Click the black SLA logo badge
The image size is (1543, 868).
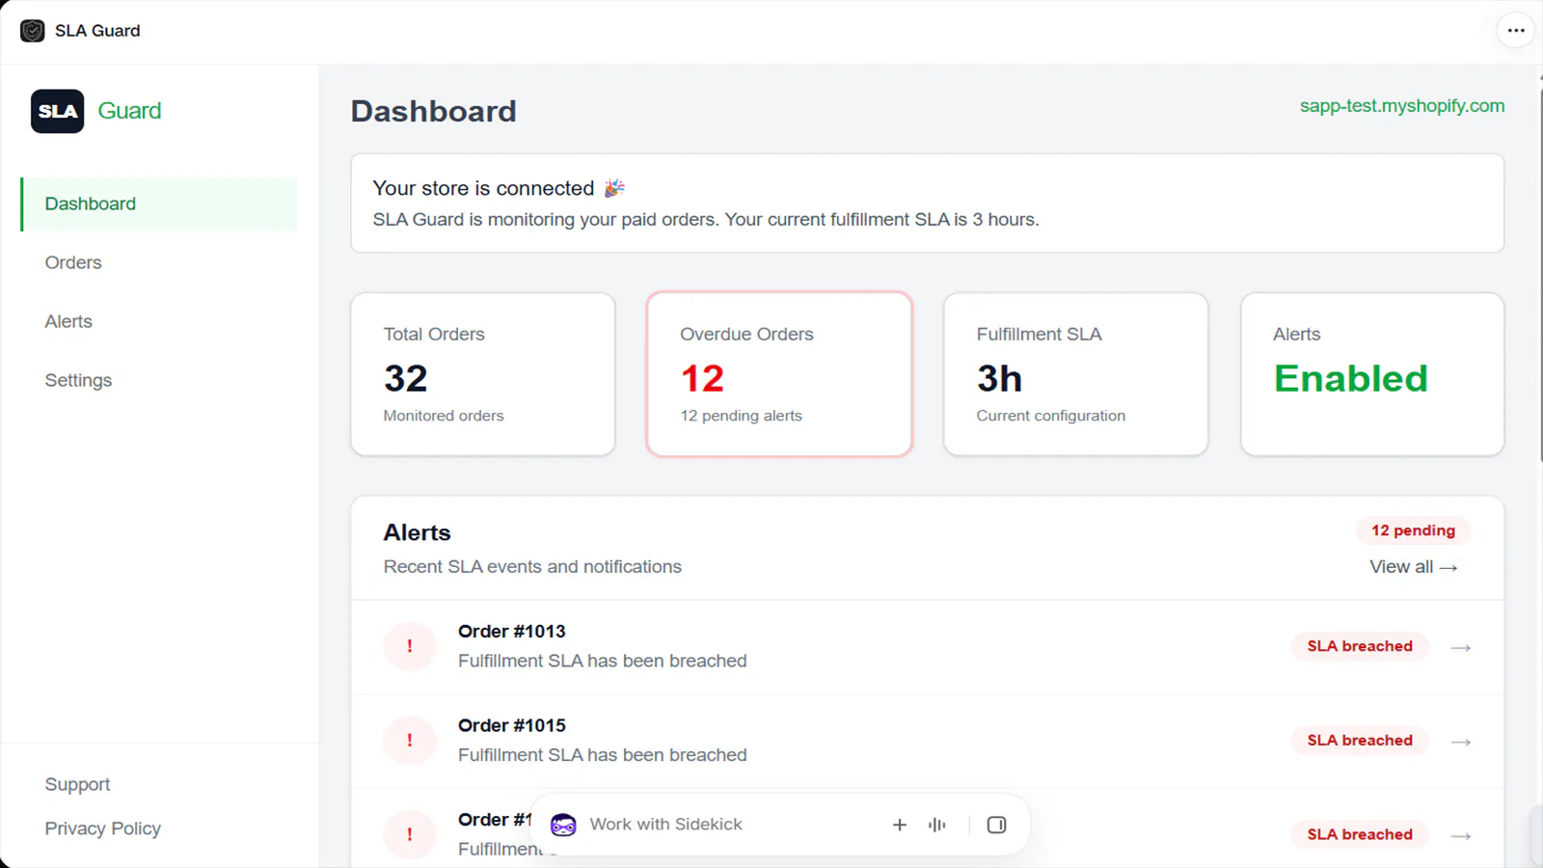tap(58, 111)
